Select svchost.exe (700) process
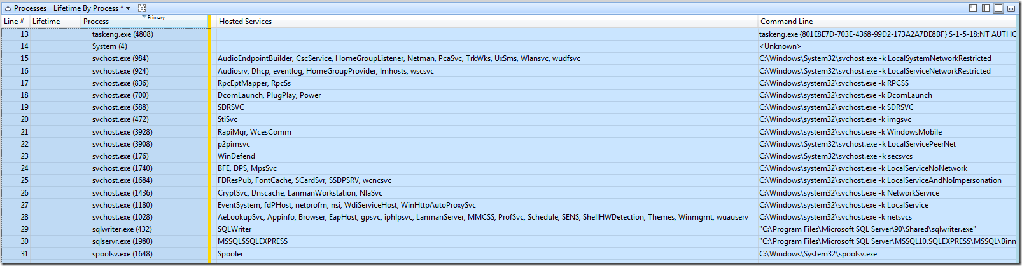Viewport: 1022px width, 266px height. tap(120, 95)
